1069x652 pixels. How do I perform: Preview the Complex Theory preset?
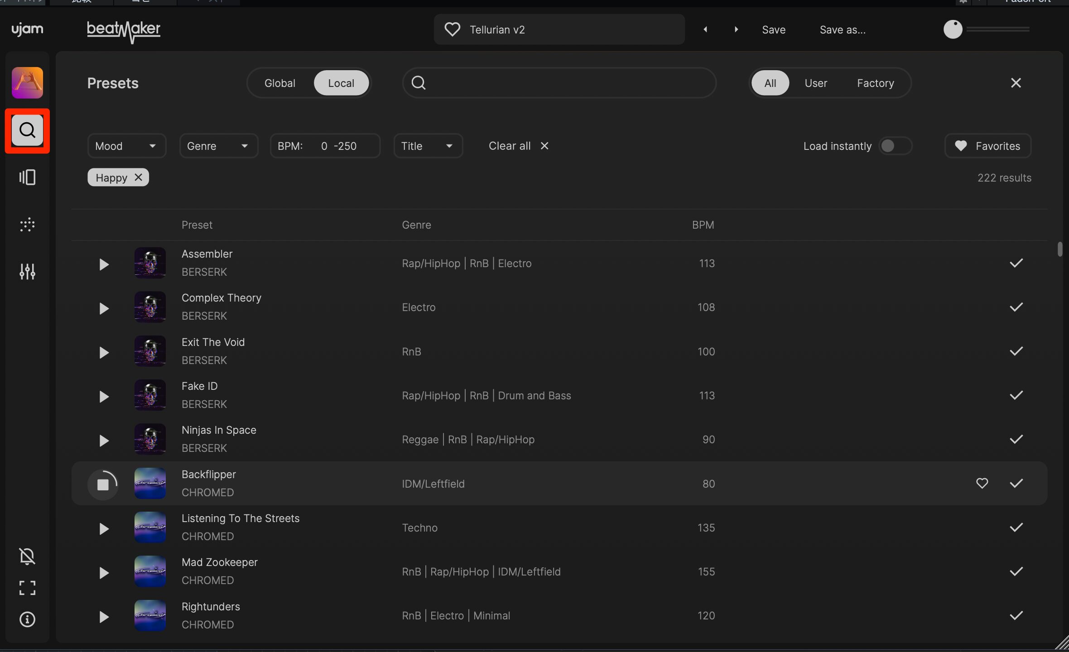click(x=104, y=308)
